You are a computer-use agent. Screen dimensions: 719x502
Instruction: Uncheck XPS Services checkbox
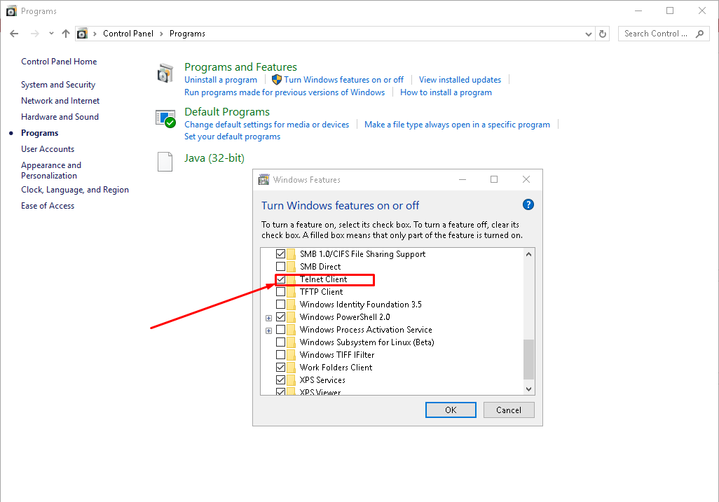tap(280, 379)
